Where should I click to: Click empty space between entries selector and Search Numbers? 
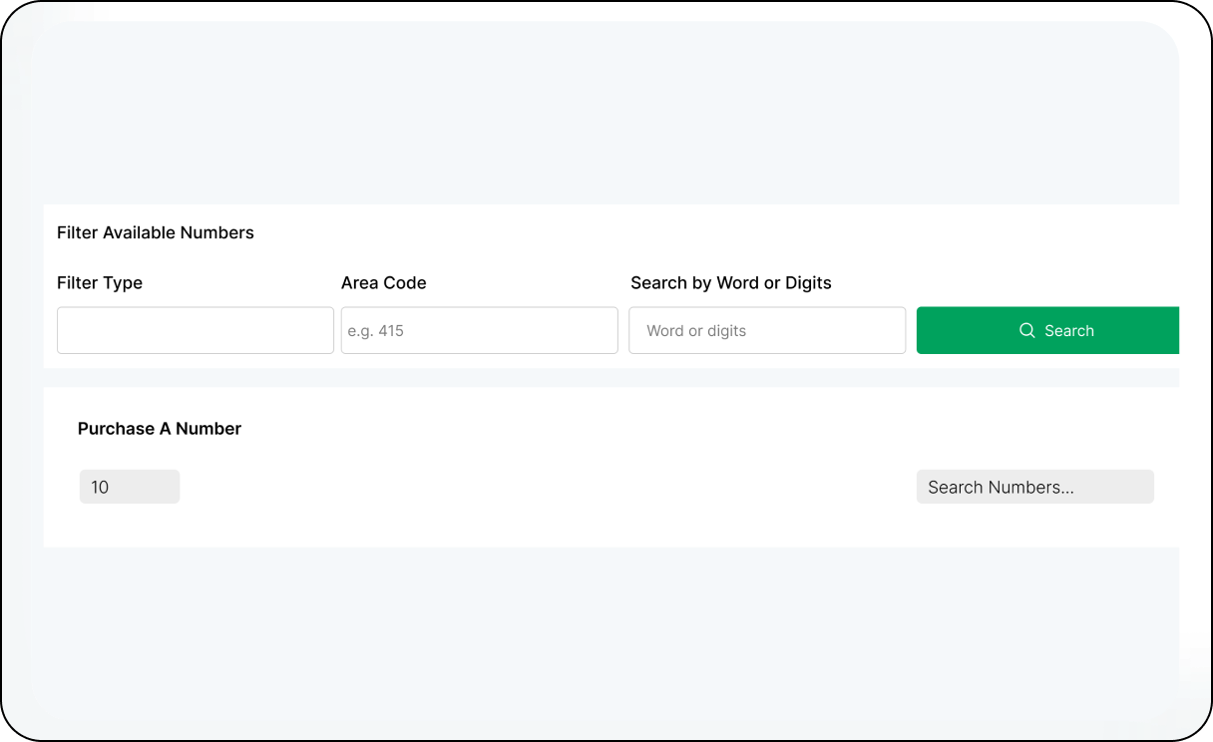[x=549, y=487]
